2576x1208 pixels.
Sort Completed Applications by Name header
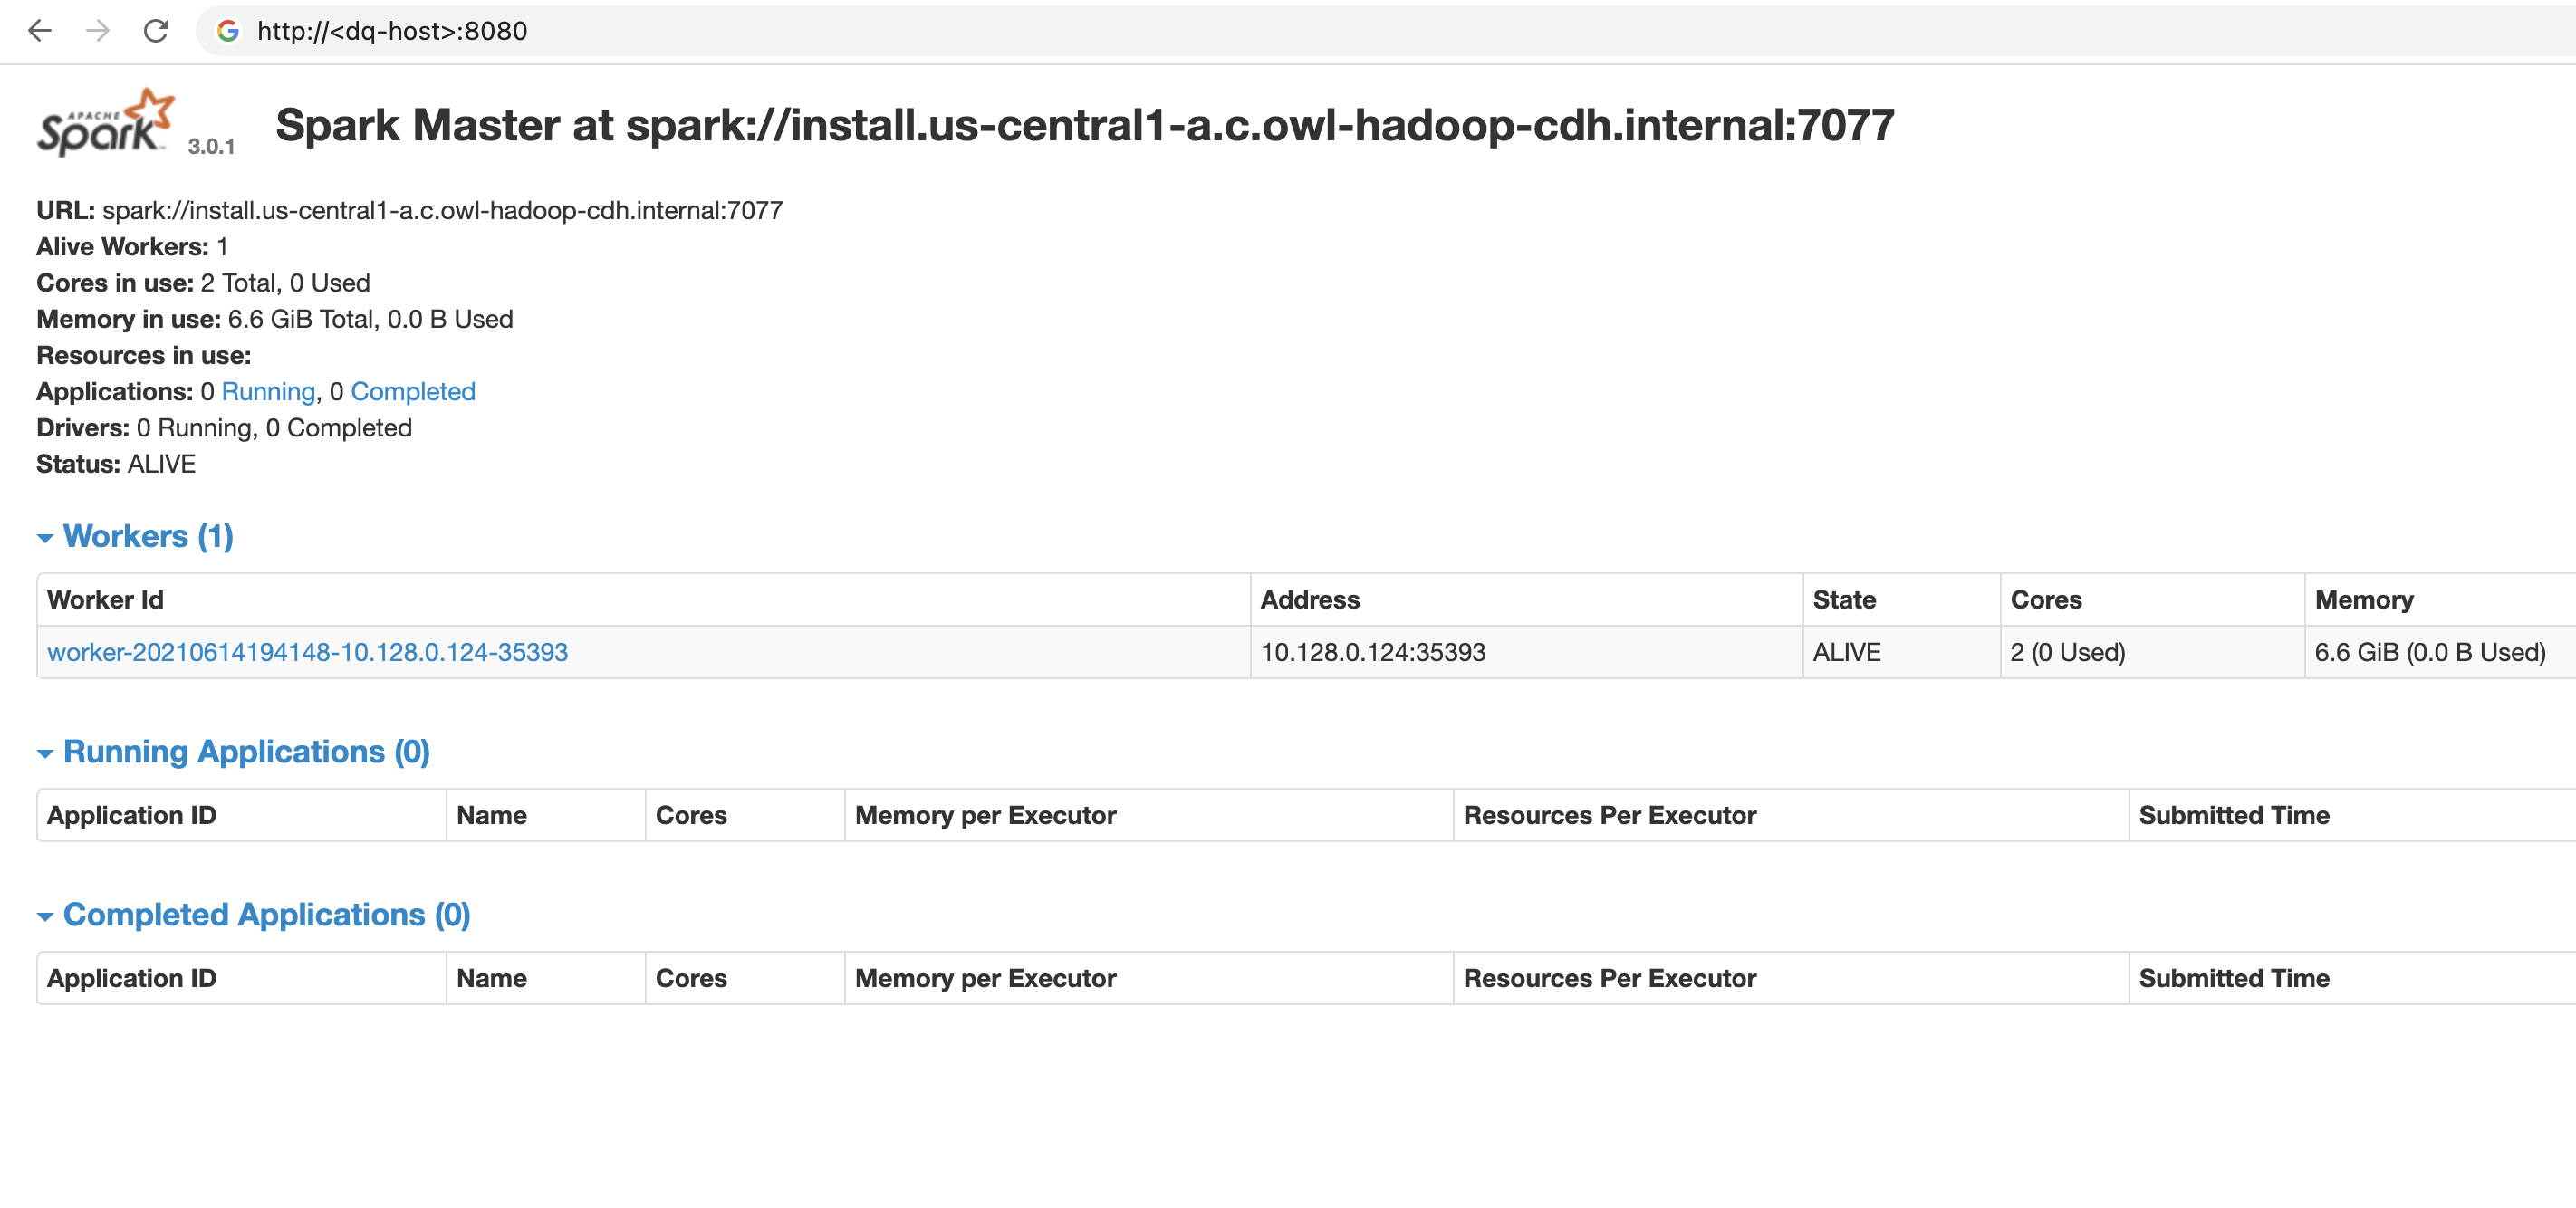pyautogui.click(x=491, y=978)
